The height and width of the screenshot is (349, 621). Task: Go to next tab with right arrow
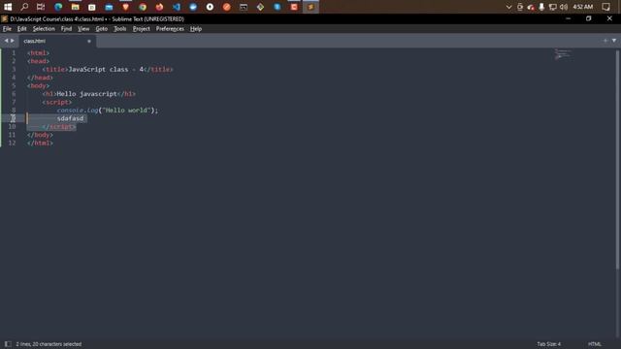coord(13,41)
